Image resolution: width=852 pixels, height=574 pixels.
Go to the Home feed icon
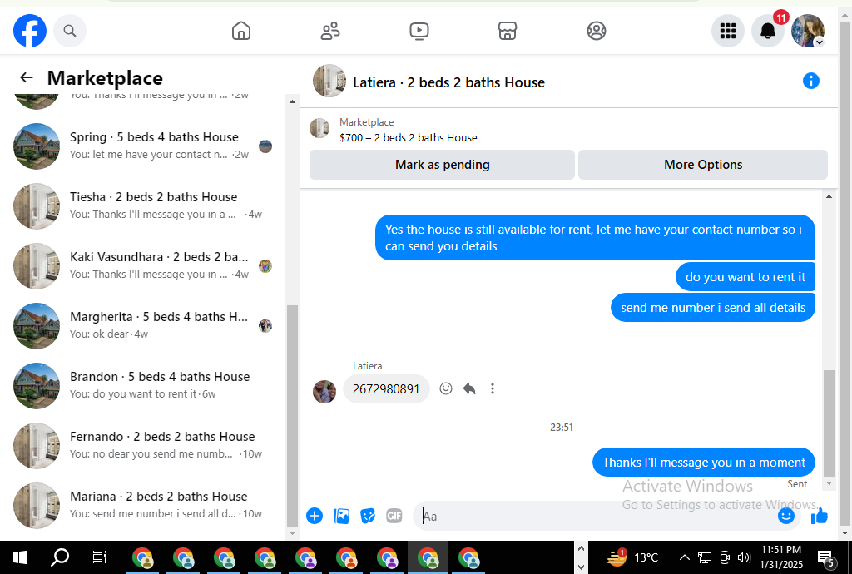pos(241,31)
